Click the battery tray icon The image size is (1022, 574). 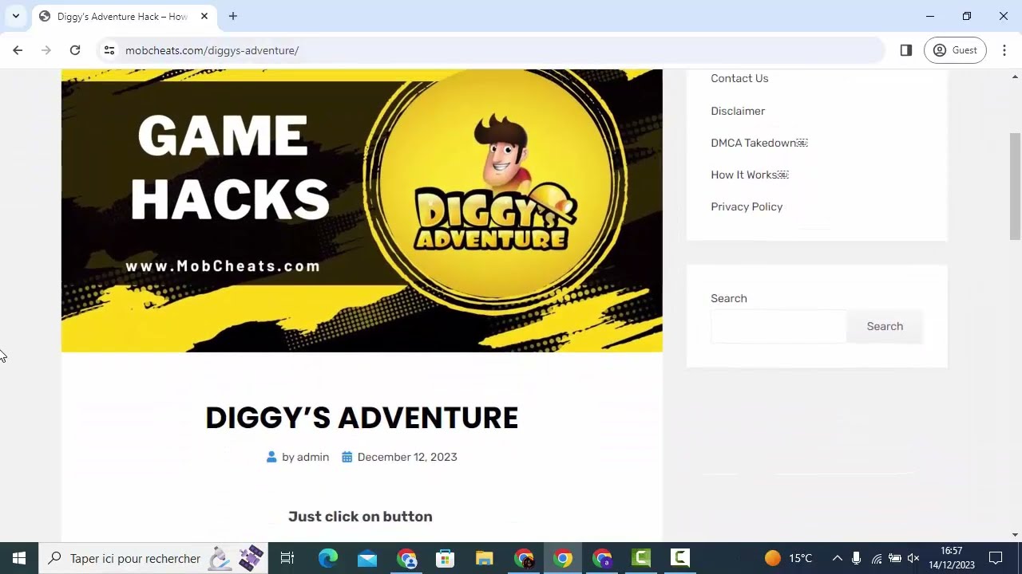(895, 558)
